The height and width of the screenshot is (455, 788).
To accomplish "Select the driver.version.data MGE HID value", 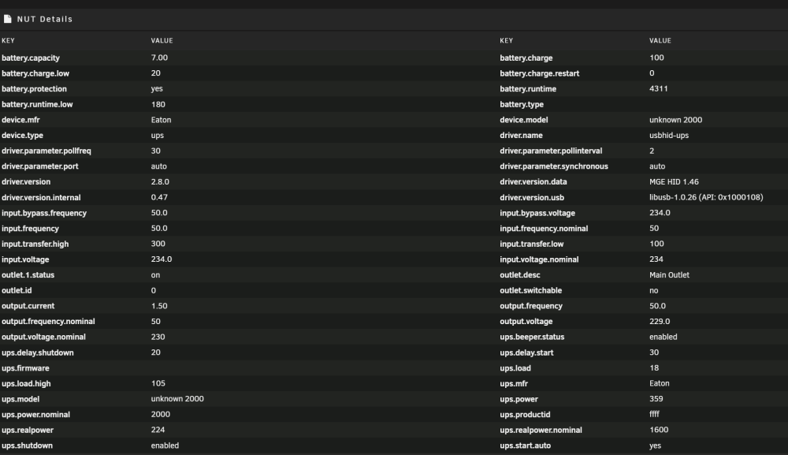I will pos(674,182).
